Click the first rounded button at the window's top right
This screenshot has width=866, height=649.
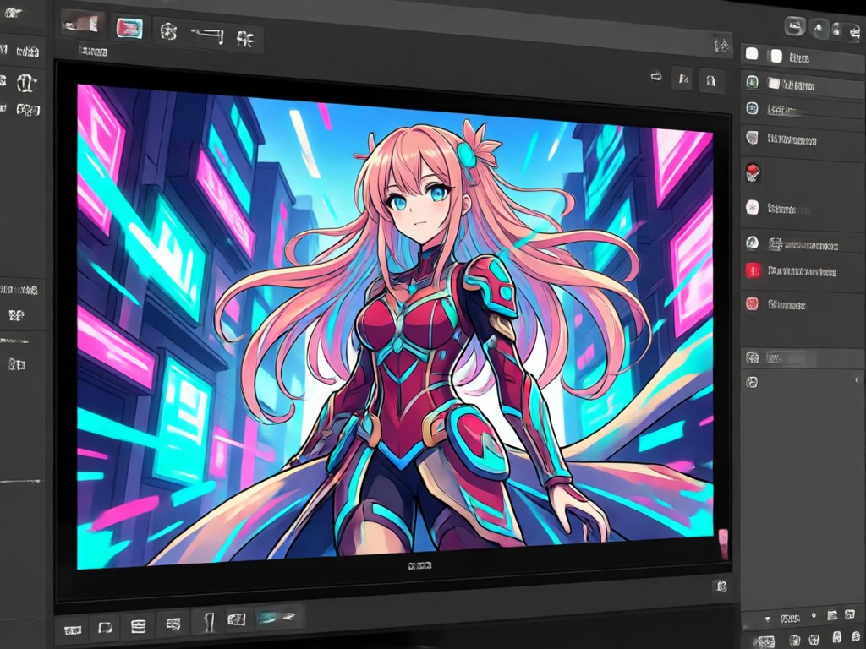(795, 25)
